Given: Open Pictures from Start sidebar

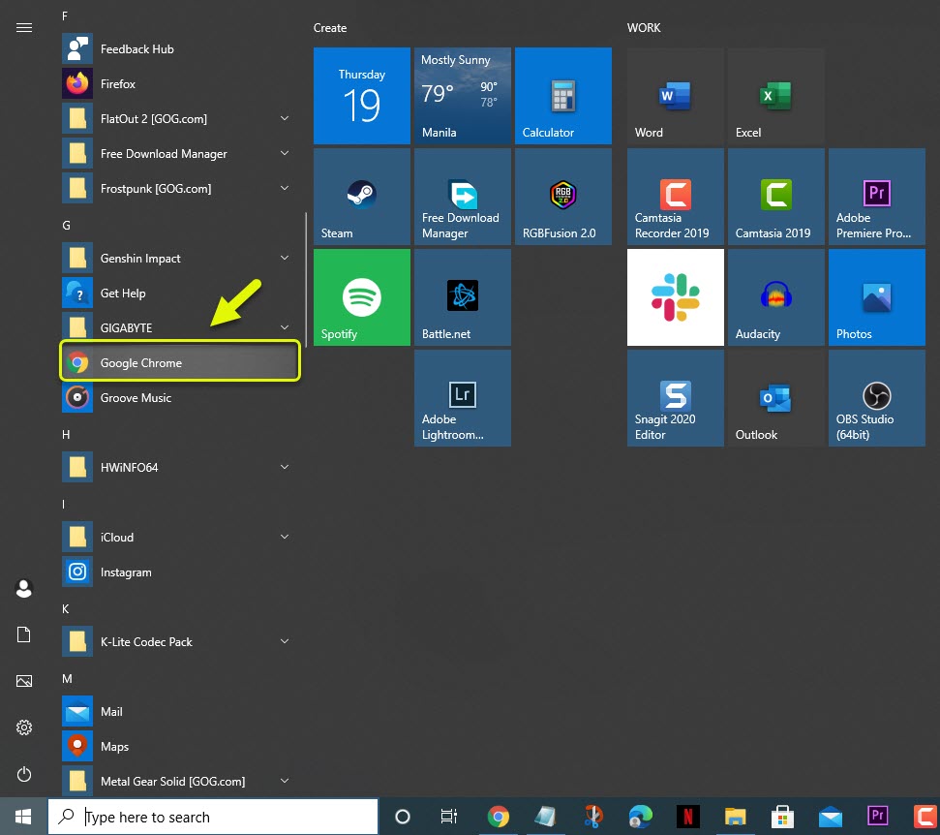Looking at the screenshot, I should pos(24,681).
